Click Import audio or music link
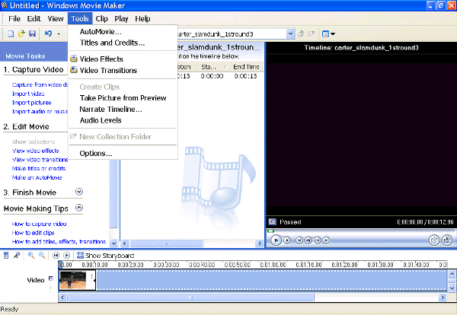The image size is (457, 315). pos(40,112)
